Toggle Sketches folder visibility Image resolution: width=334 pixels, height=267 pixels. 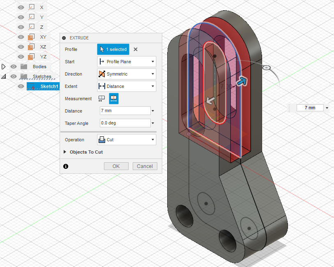pyautogui.click(x=14, y=76)
